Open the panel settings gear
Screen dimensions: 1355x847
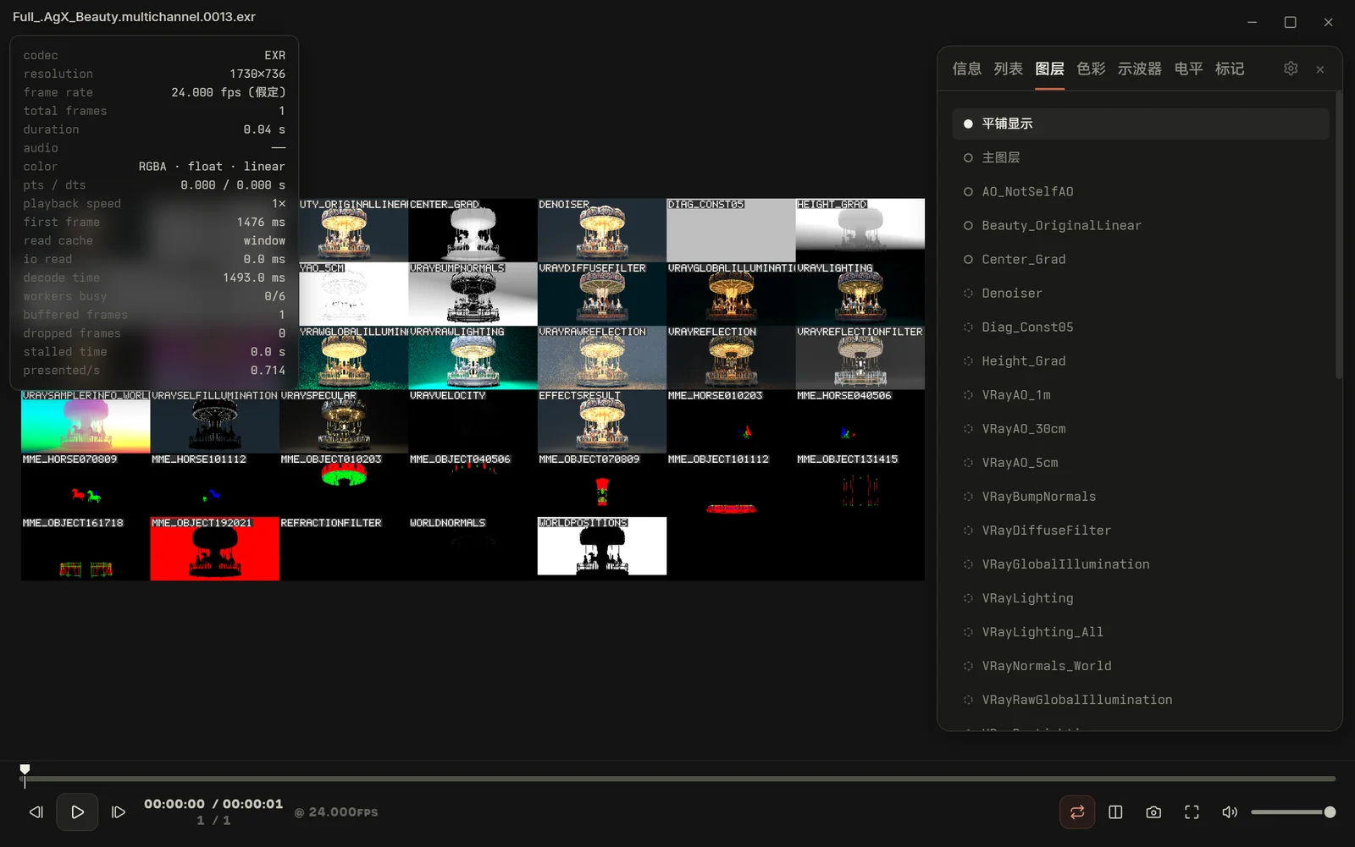(x=1291, y=69)
